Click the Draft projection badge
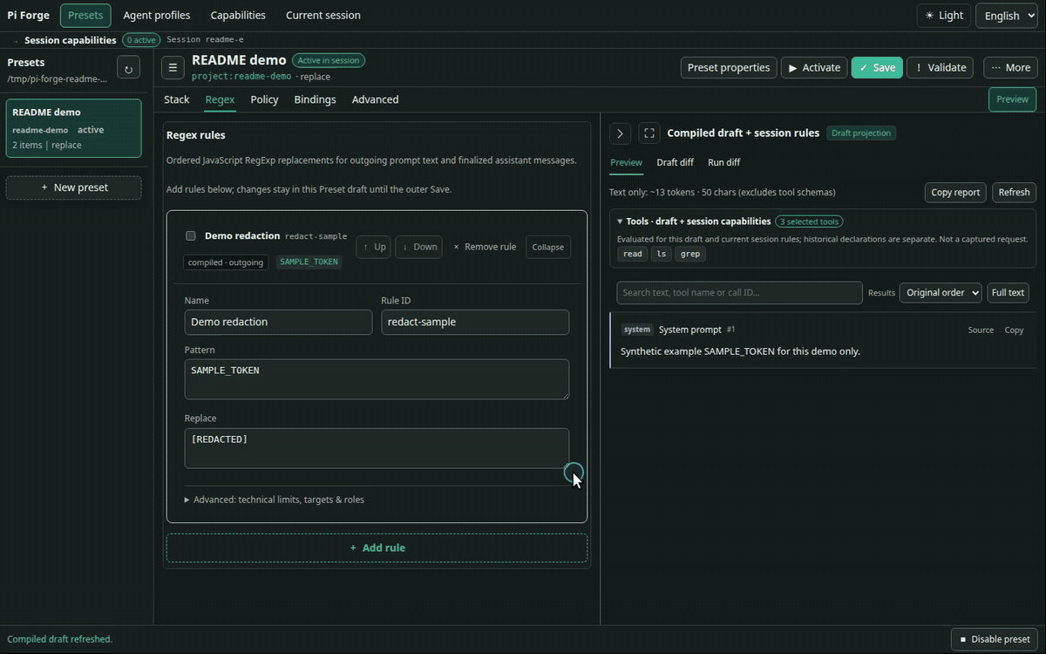Image resolution: width=1046 pixels, height=654 pixels. click(x=861, y=133)
